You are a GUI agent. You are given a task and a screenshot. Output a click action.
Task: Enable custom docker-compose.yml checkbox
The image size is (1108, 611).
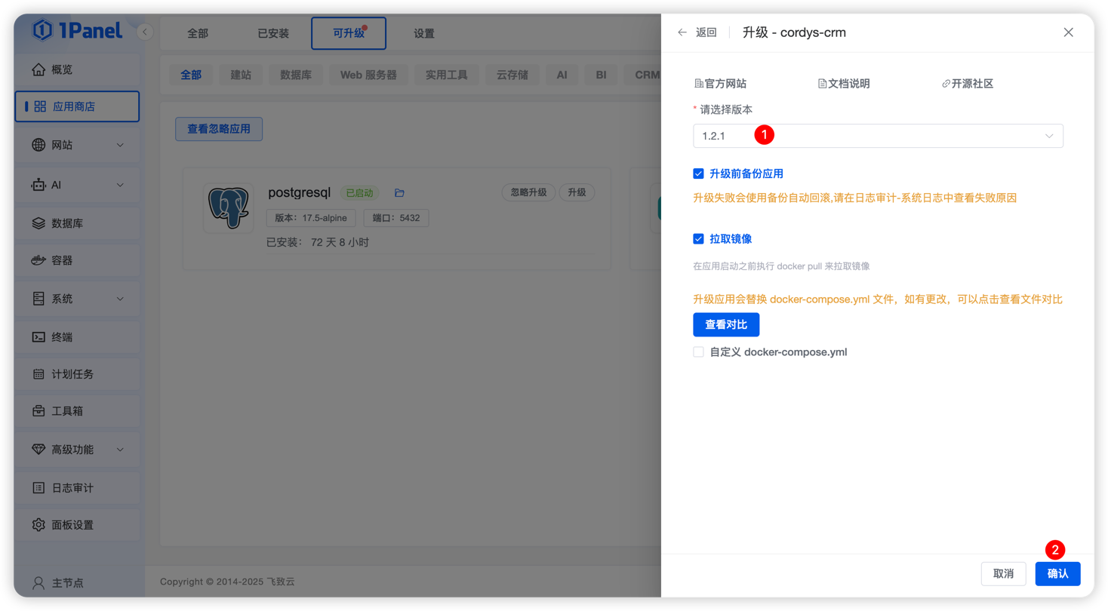698,352
